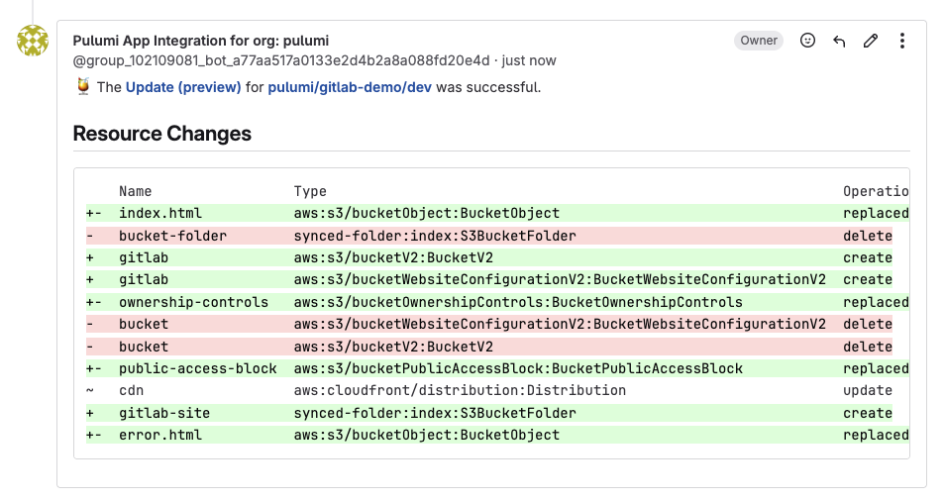Viewport: 944px width, 501px height.
Task: Click S3BucketFolder type in gitlab-site row
Action: coord(435,413)
